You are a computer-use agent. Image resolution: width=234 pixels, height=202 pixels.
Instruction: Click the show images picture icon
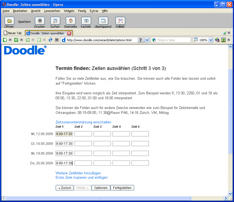pyautogui.click(x=223, y=40)
